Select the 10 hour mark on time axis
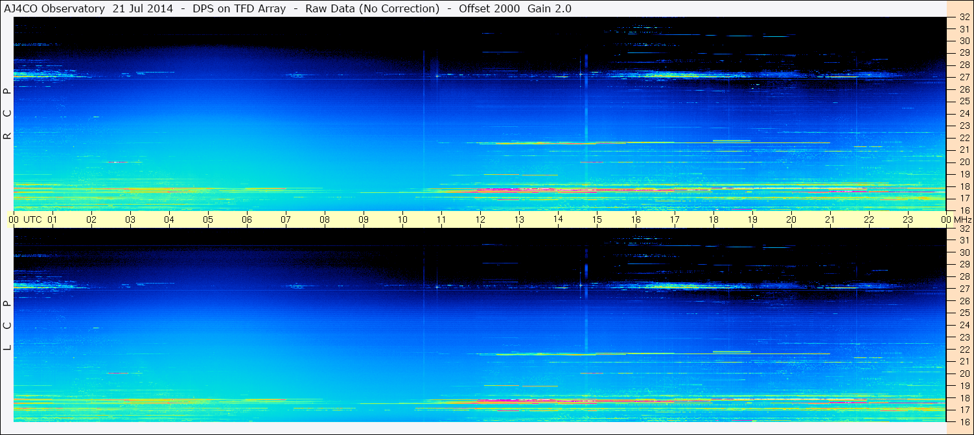Image resolution: width=974 pixels, height=435 pixels. click(x=402, y=219)
